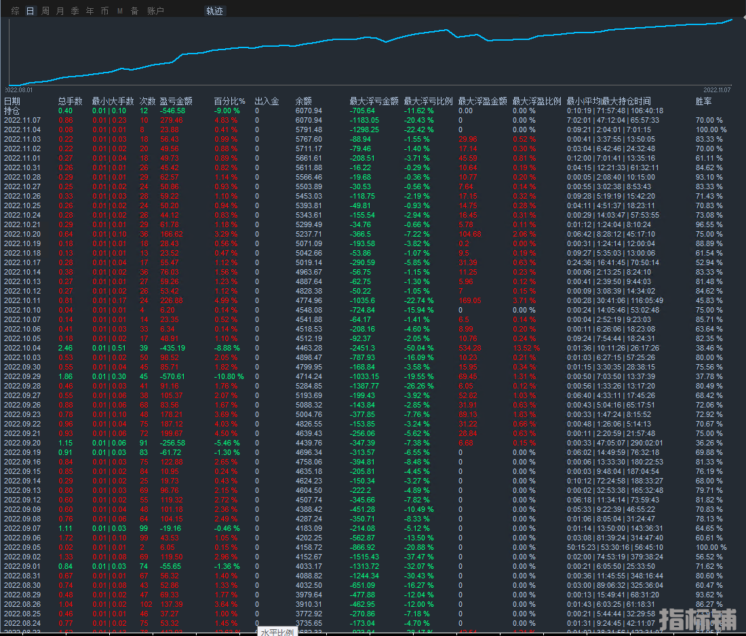Open the 币 currency tab
The image size is (746, 636).
(104, 11)
